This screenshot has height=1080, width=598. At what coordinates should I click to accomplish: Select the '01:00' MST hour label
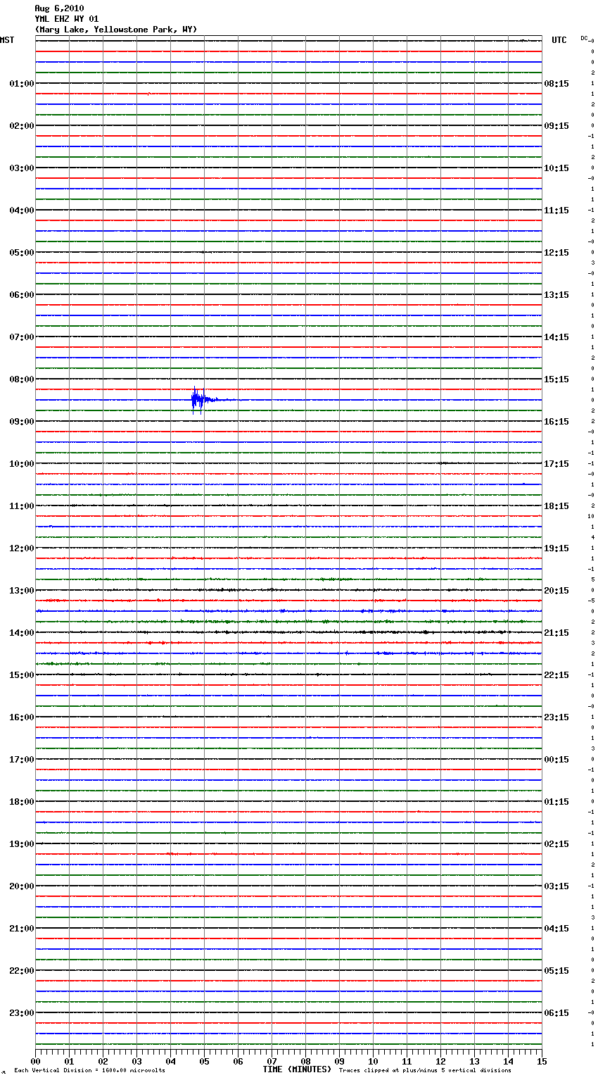22,84
